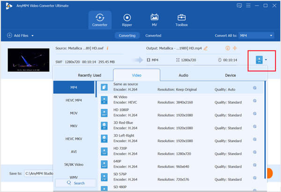Select MP4 in the format list
Image resolution: width=281 pixels, height=192 pixels.
coord(74,87)
